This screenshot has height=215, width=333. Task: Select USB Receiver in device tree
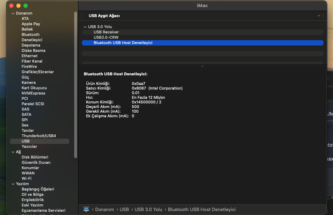pos(106,32)
